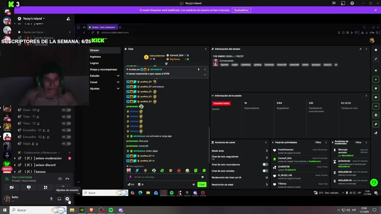Screen dimensions: 381x214
Task: Turn on camera in the voice panel
Action: [12, 188]
